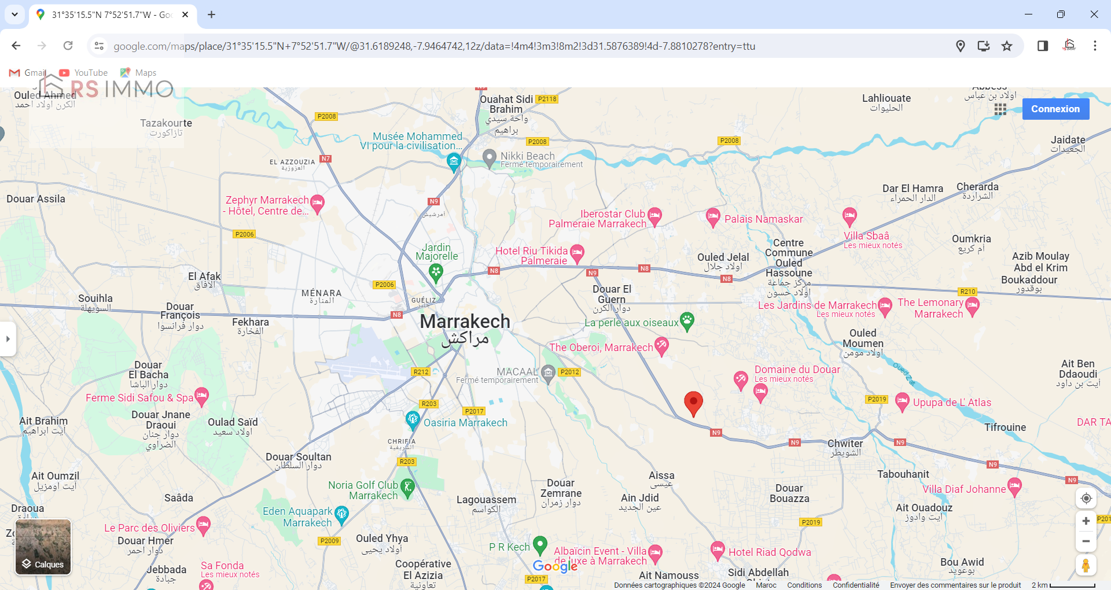Click the Hotel Riad Qodwa marker

click(x=718, y=550)
